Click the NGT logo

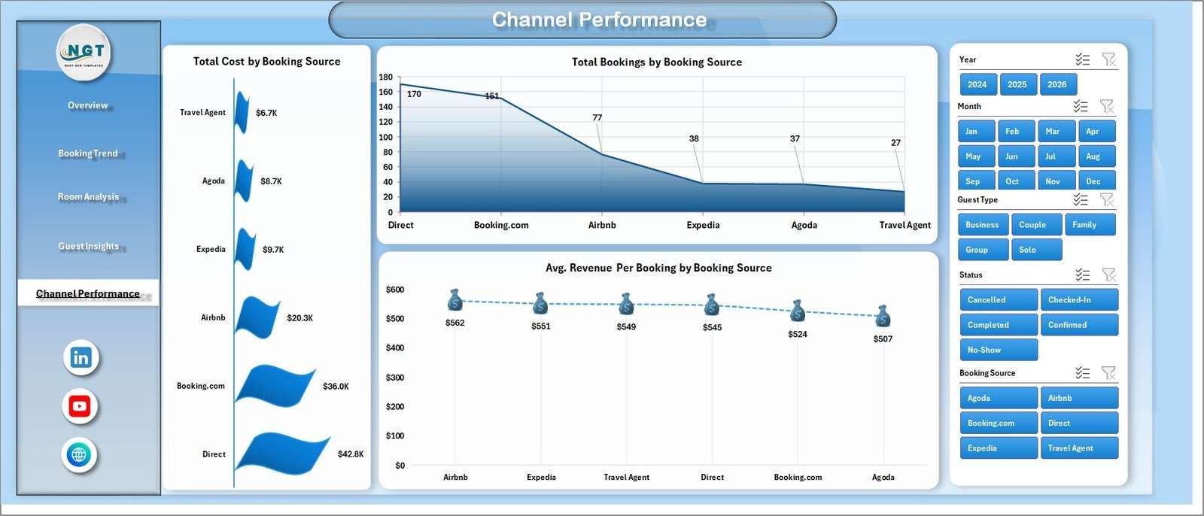click(84, 53)
